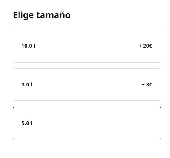Switch the size to ten liters
170x158 pixels.
87,46
